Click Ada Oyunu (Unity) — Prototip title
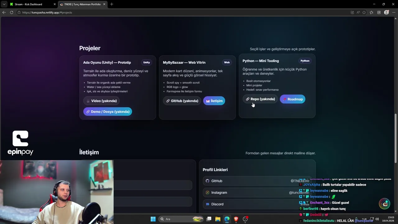Screen dimensions: 398x224 [x=107, y=63]
